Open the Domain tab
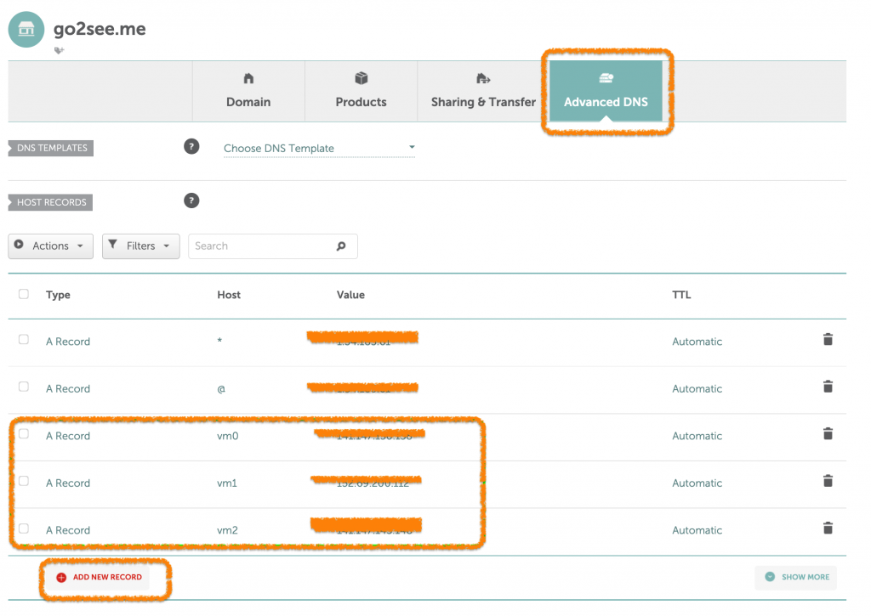The width and height of the screenshot is (871, 616). pyautogui.click(x=248, y=91)
